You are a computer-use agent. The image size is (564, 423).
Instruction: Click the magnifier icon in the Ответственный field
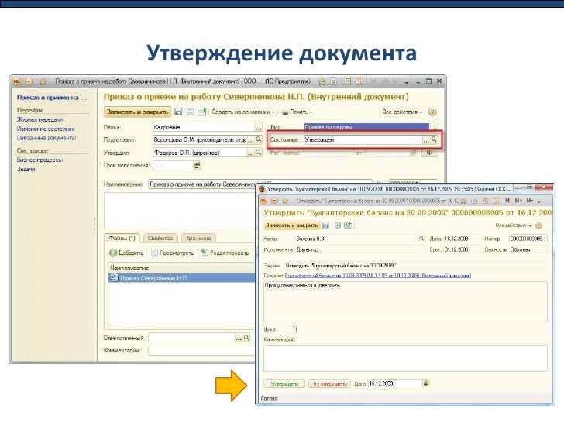tap(246, 338)
